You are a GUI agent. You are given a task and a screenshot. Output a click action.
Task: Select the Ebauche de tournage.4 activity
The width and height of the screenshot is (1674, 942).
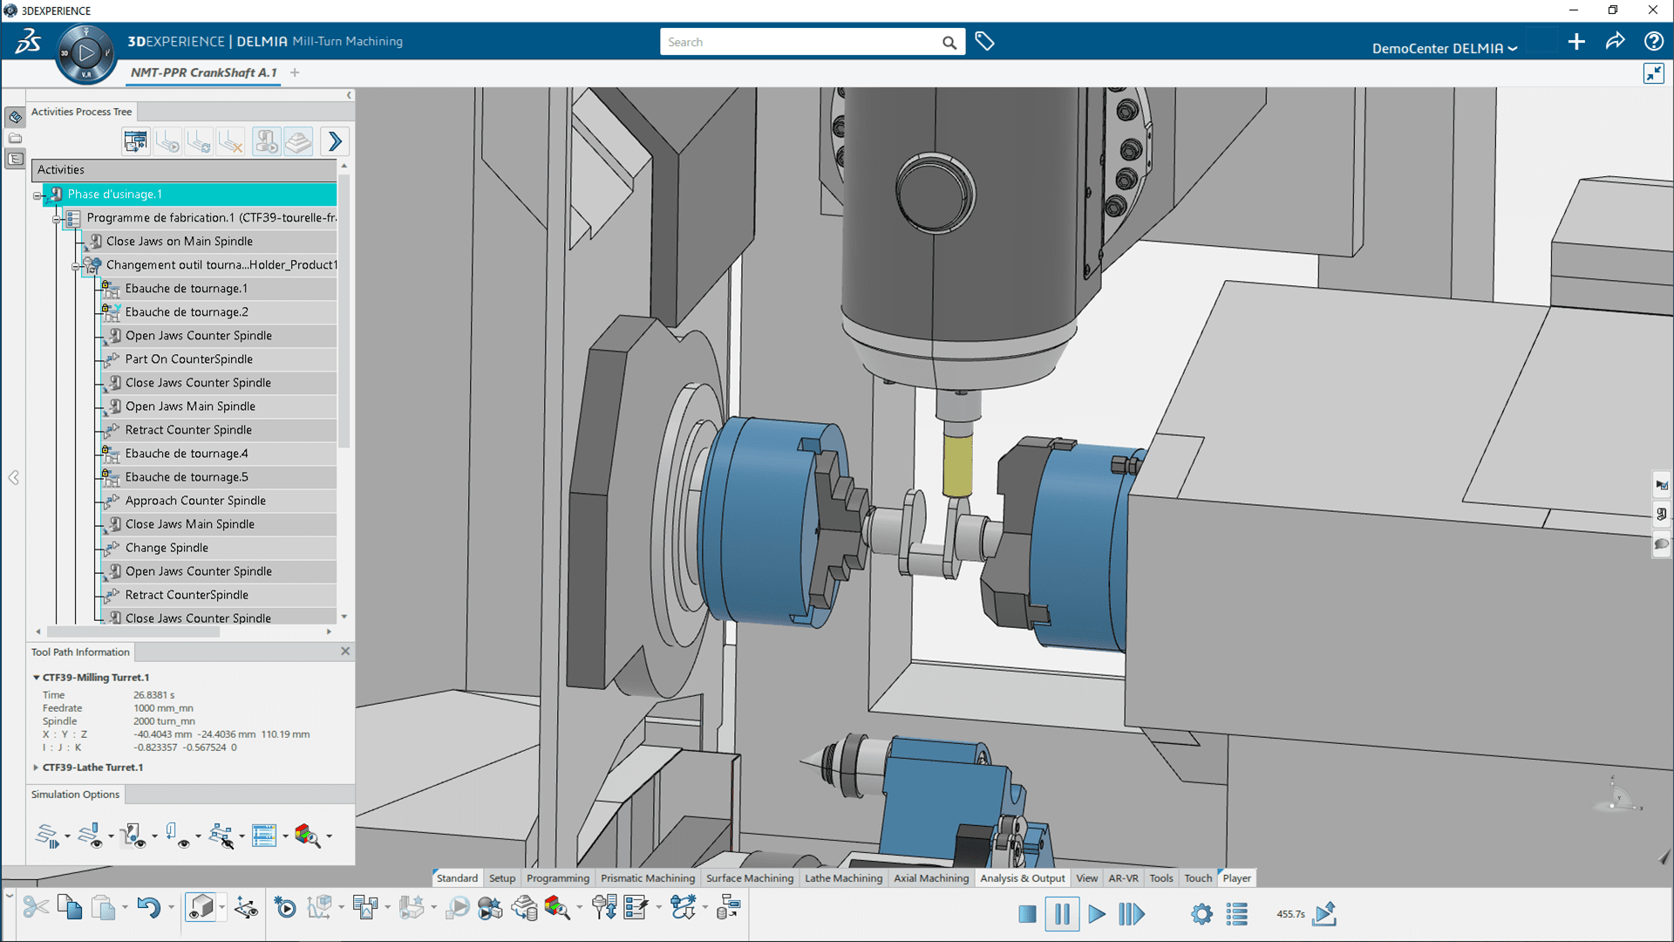pos(187,454)
